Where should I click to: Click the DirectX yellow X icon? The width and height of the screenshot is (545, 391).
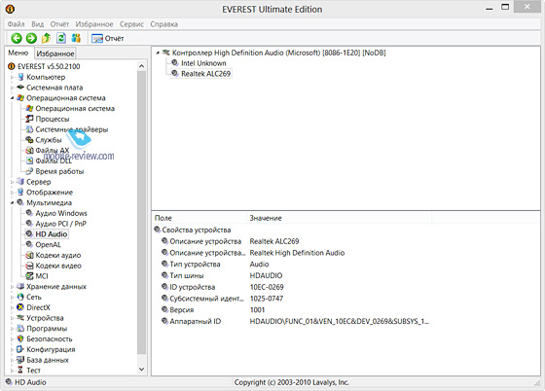(x=20, y=307)
